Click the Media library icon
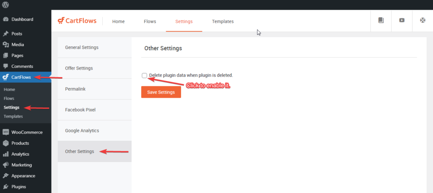The width and height of the screenshot is (433, 193). point(5,45)
